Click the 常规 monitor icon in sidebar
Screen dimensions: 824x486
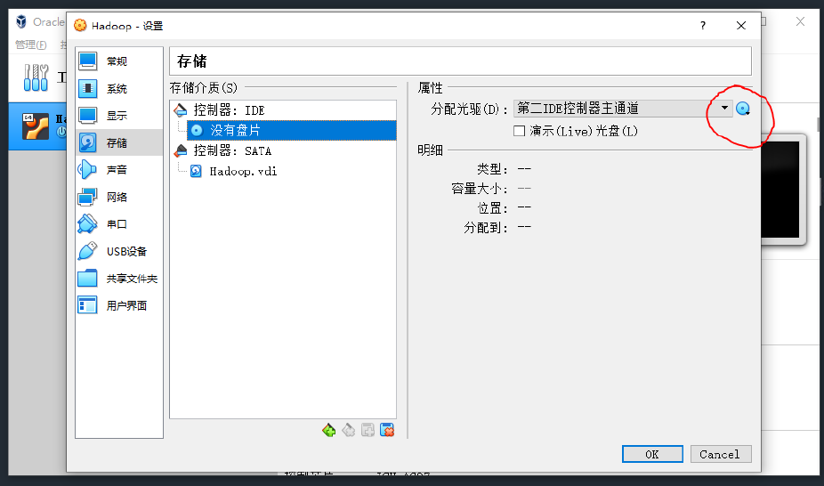(x=88, y=61)
